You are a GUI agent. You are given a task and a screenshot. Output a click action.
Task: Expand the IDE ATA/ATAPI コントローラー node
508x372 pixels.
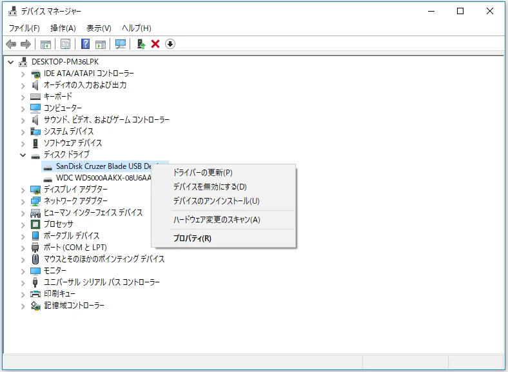tap(23, 73)
